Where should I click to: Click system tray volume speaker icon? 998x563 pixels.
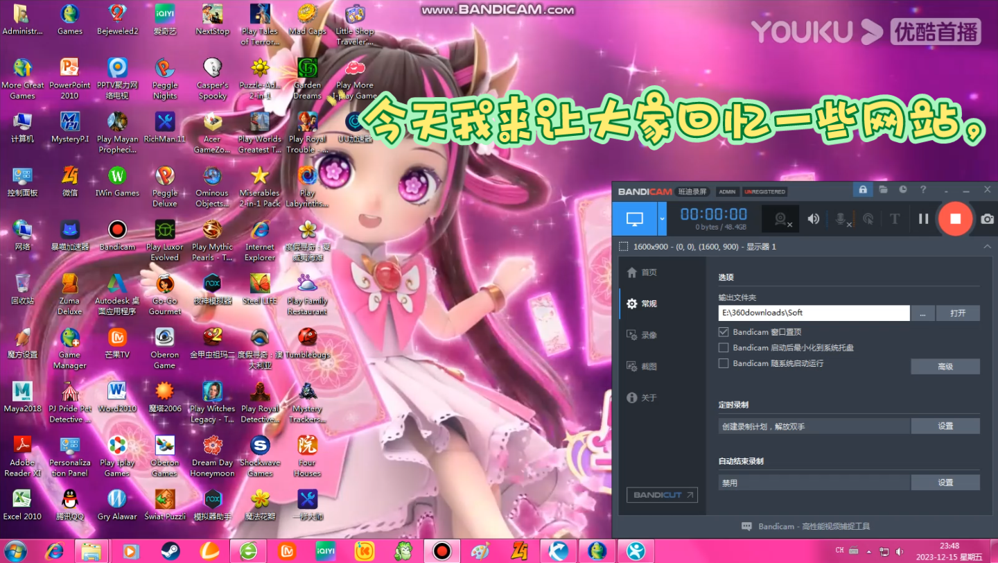tap(900, 552)
